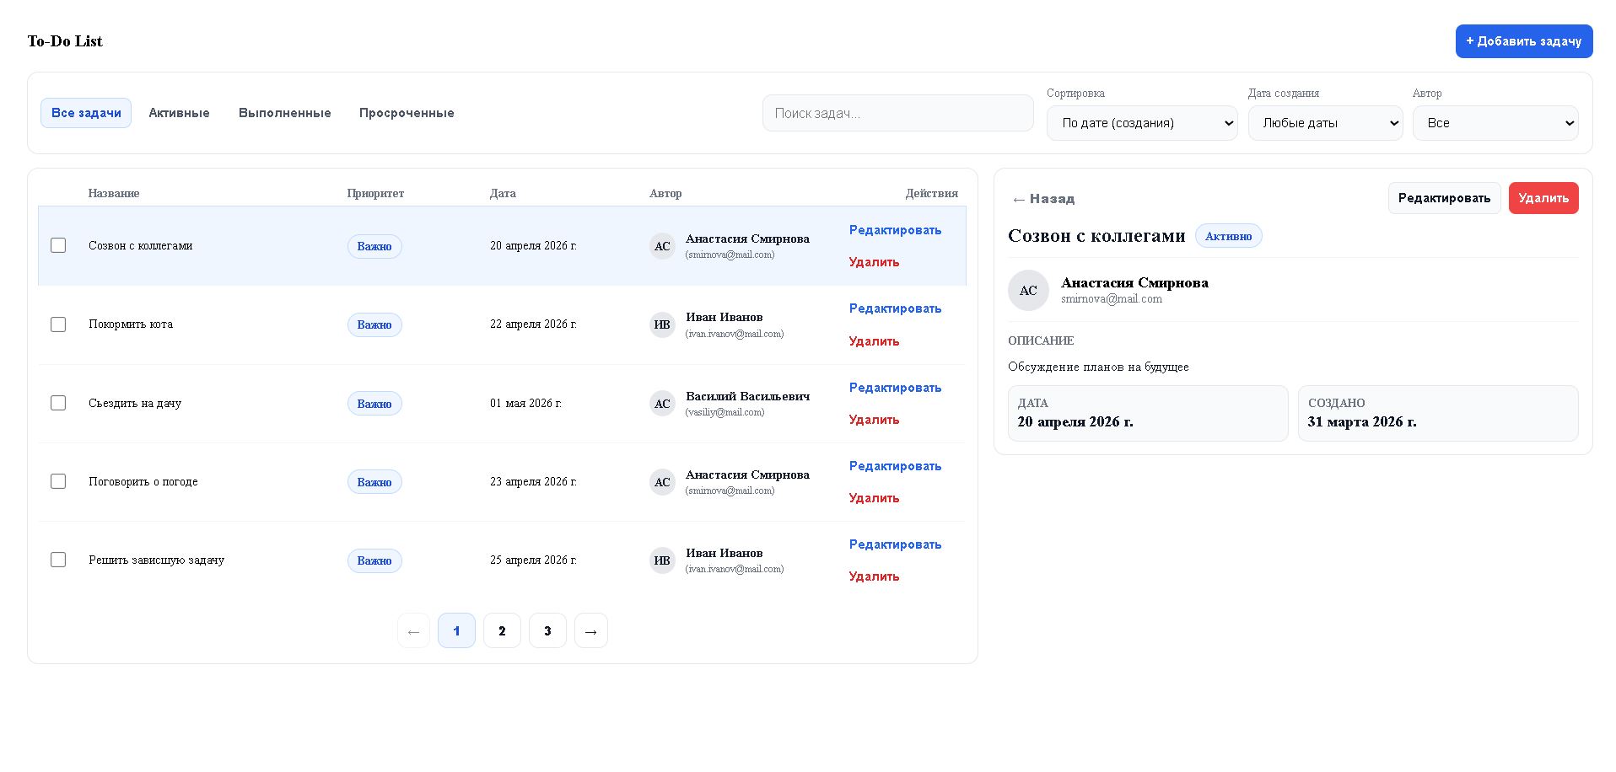
Task: Click the Автор column header in the table
Action: [665, 193]
